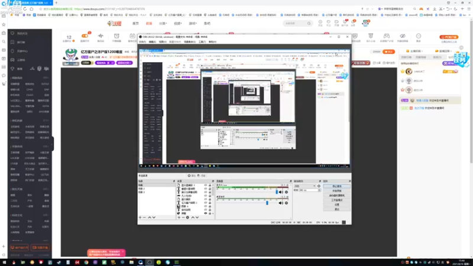
Task: Expand 视频 dropdown in Douyu navigation
Action: 178,23
